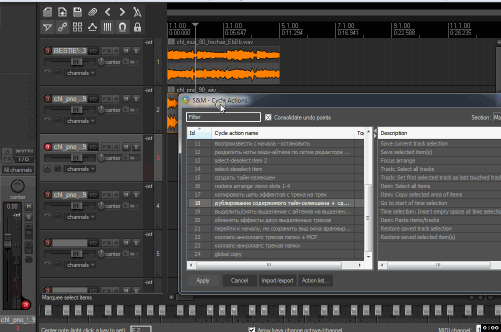This screenshot has width=501, height=332.
Task: Toggle the locking padlock icon
Action: coord(137,27)
